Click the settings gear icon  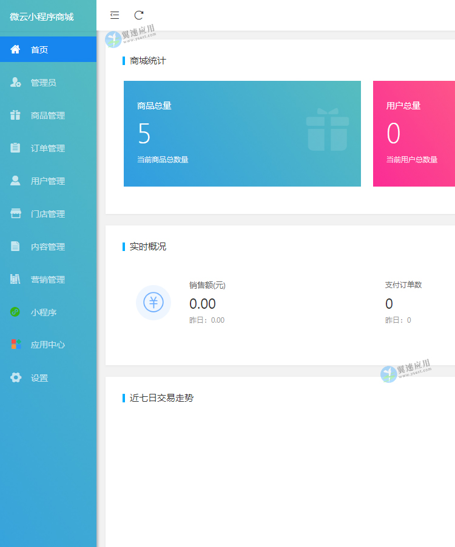[x=16, y=377]
